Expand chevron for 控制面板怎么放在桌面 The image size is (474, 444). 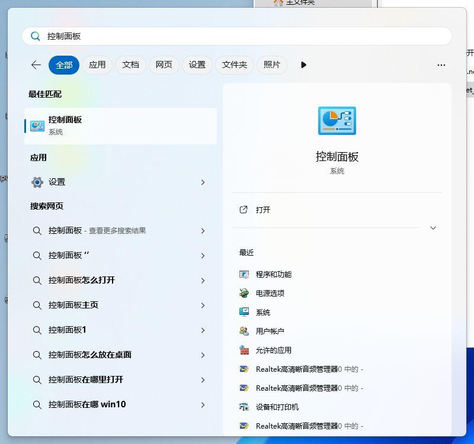point(203,355)
